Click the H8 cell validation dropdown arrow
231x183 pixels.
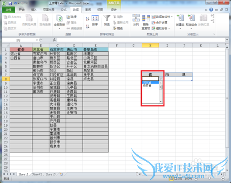click(161, 79)
